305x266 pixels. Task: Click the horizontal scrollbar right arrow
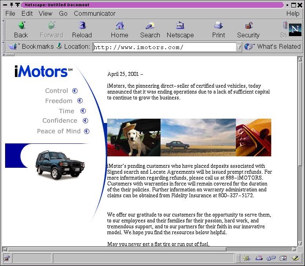pos(294,249)
